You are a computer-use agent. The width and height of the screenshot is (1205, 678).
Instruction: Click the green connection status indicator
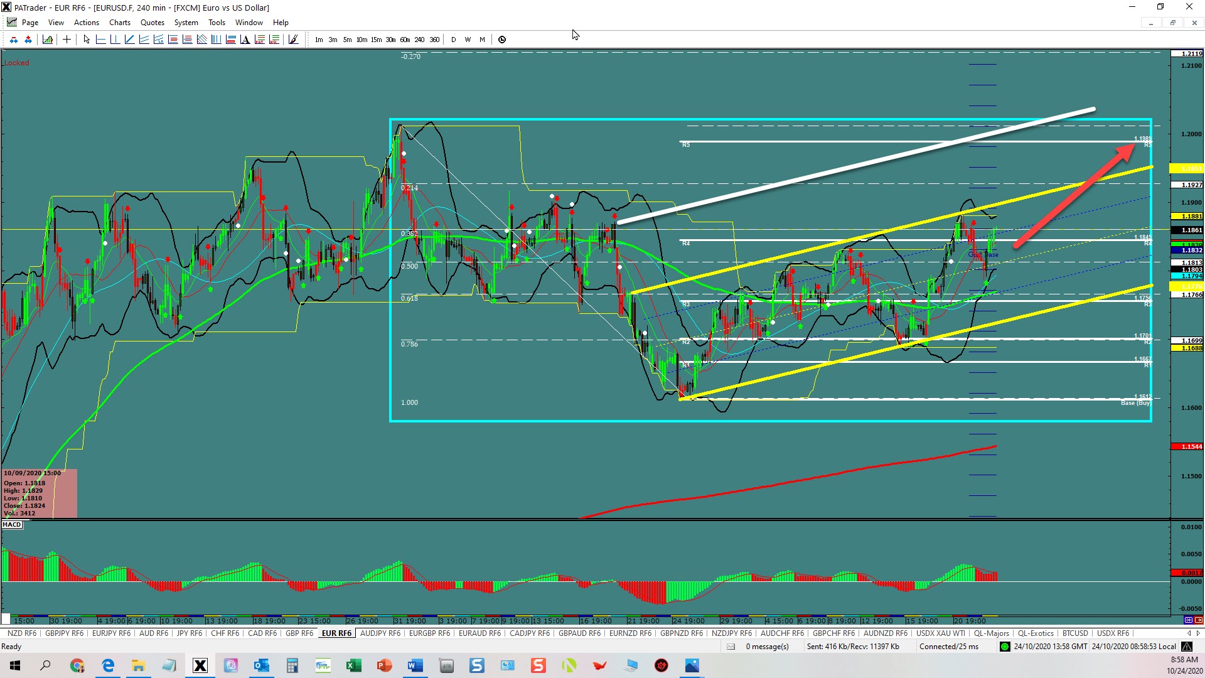pyautogui.click(x=1005, y=647)
